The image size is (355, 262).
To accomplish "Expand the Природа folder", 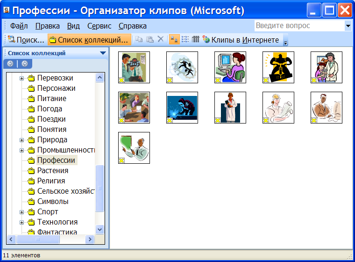I will (21, 140).
